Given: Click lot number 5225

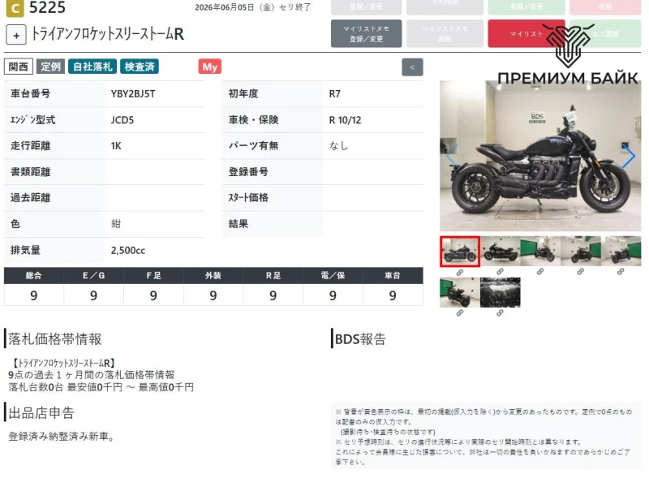Looking at the screenshot, I should [47, 8].
